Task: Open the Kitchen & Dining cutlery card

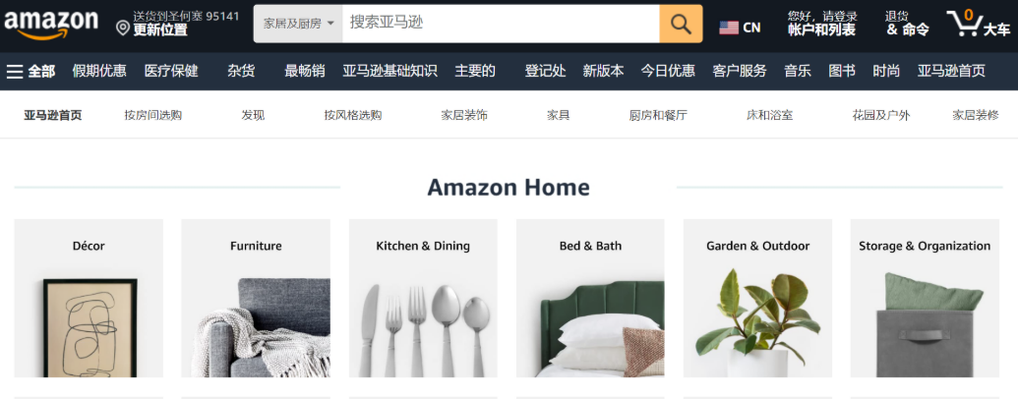Action: click(x=423, y=298)
